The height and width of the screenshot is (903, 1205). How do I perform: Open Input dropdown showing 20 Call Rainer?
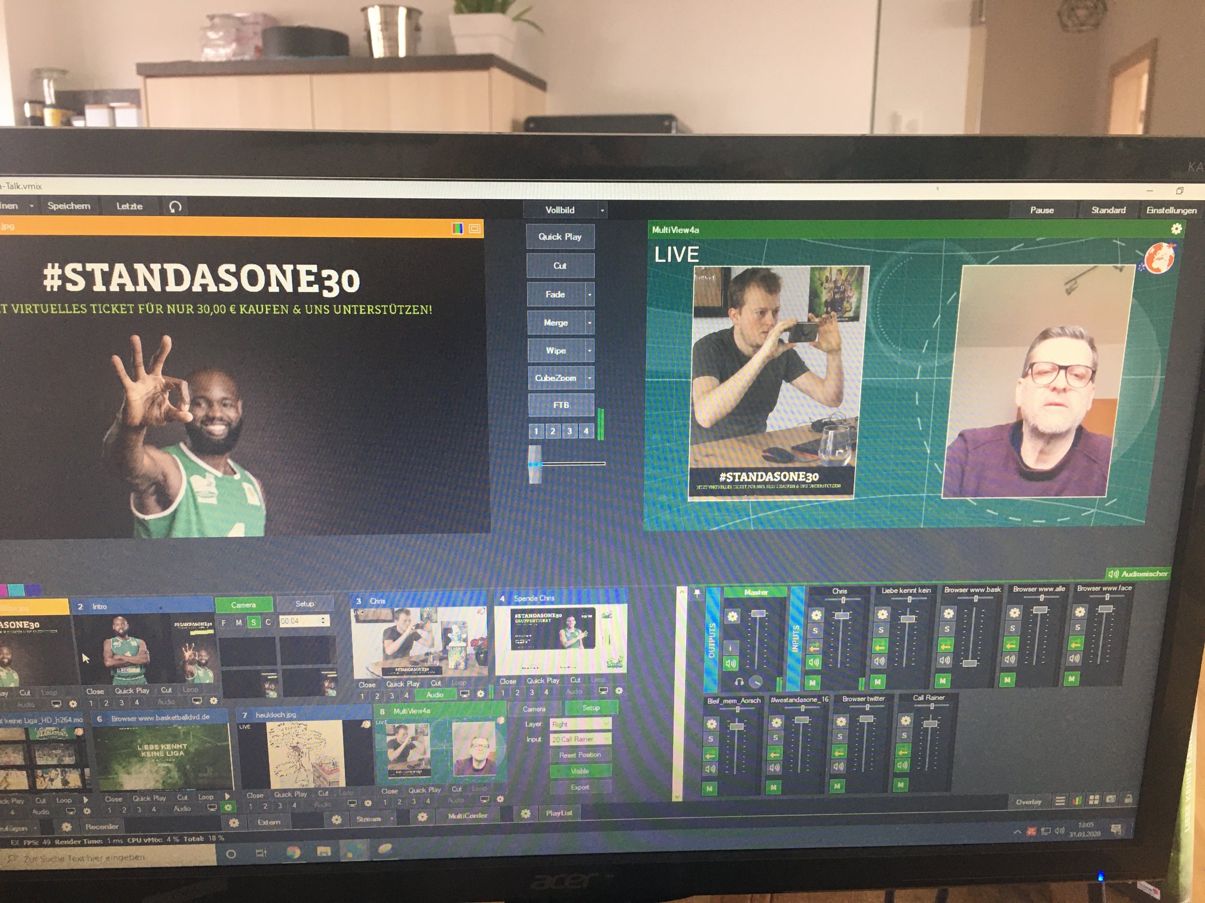click(x=580, y=739)
